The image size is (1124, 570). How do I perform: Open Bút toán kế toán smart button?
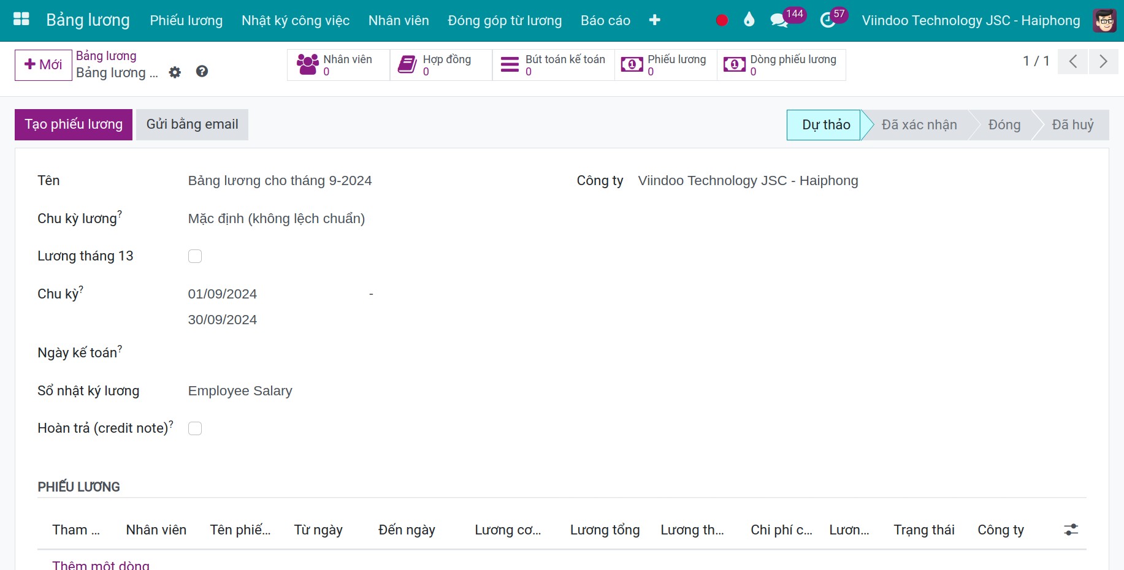click(x=554, y=64)
